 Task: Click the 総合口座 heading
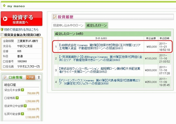coord(10,85)
